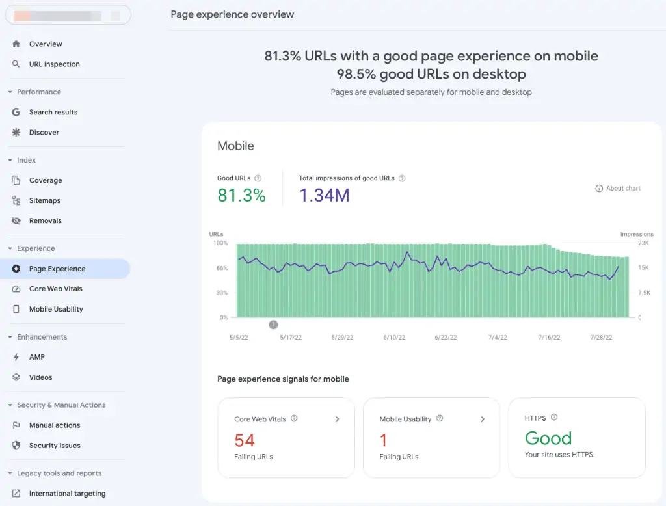Open Security issues via its icon
This screenshot has height=506, width=666.
[16, 446]
